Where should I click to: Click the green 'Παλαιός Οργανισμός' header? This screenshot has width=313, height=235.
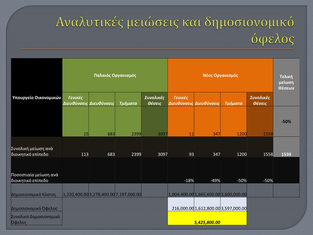tap(115, 75)
